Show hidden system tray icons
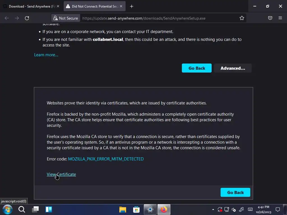 coord(213,209)
